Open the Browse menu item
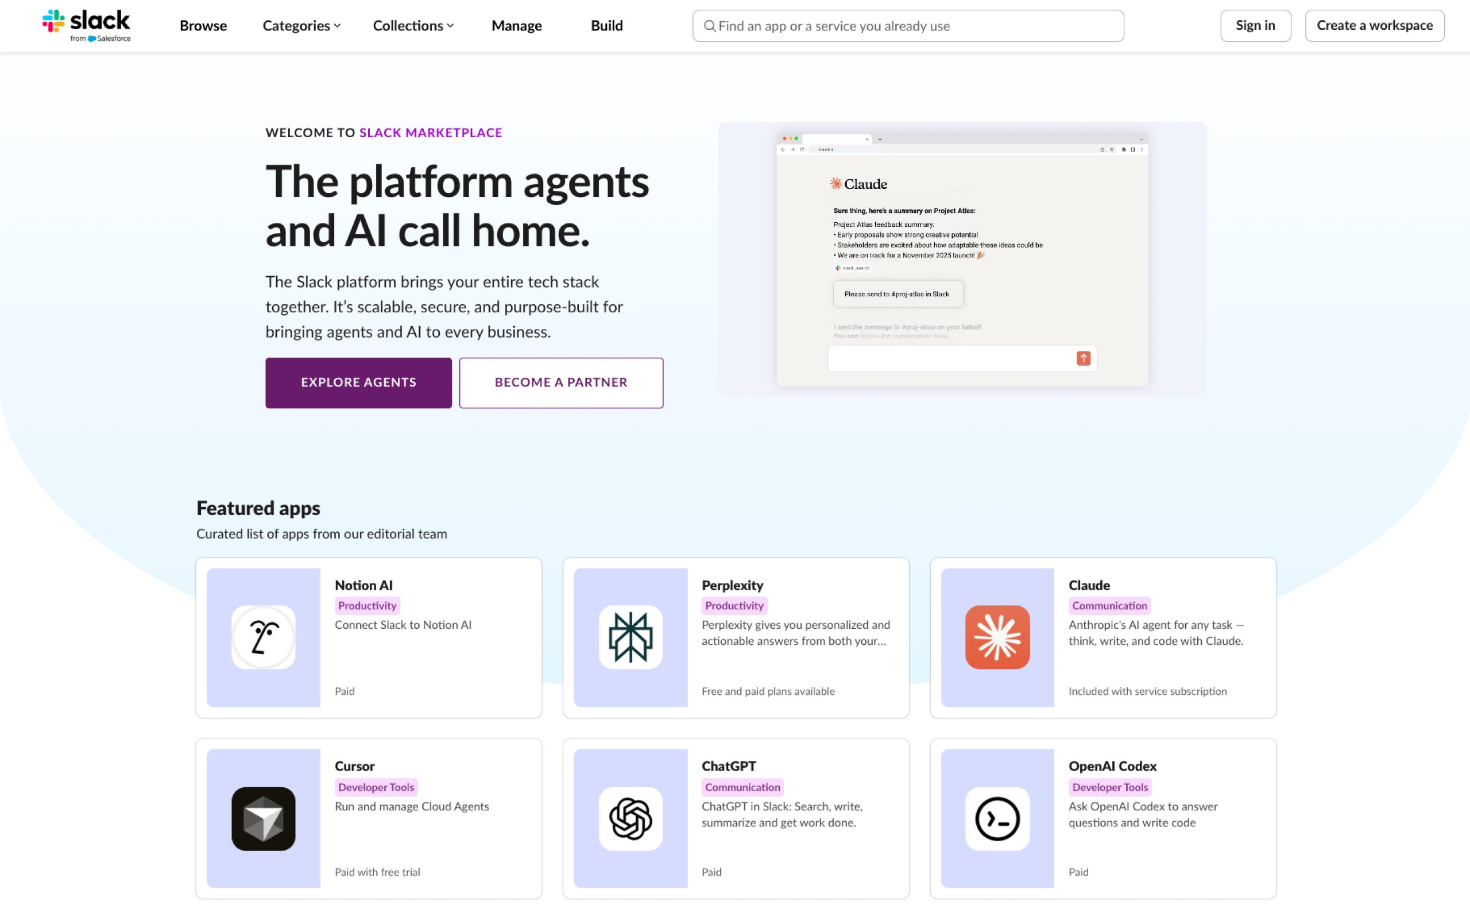1470x913 pixels. coord(203,26)
